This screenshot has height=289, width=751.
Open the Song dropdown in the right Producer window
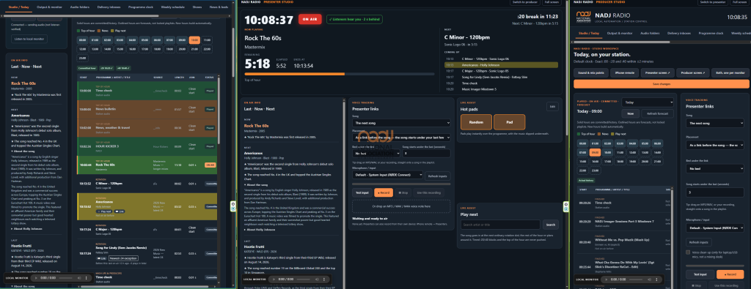715,123
